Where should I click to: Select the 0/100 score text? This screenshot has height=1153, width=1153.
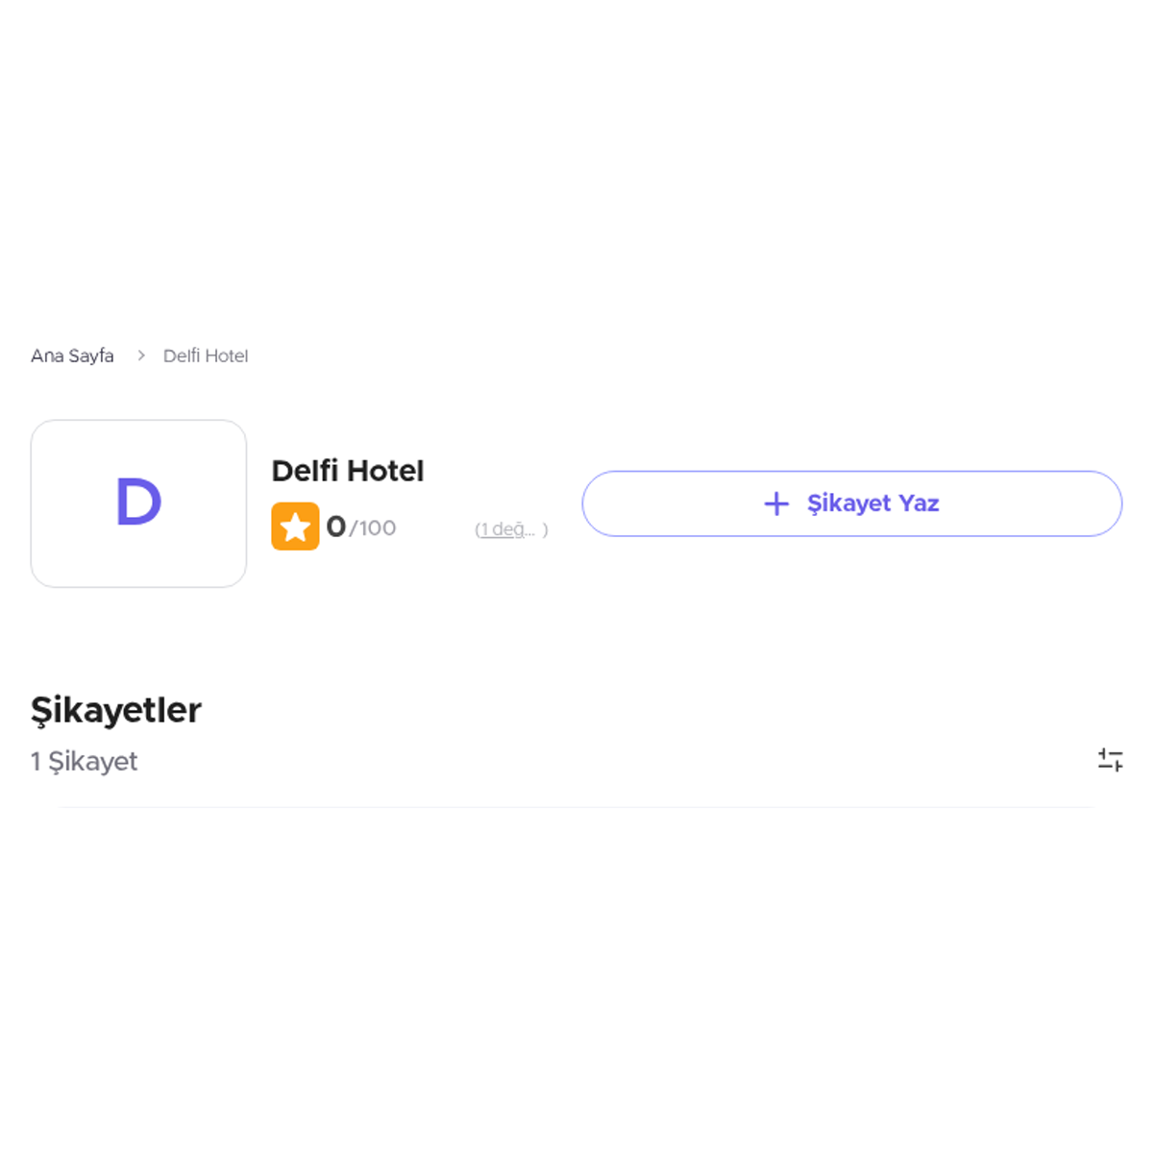[361, 527]
